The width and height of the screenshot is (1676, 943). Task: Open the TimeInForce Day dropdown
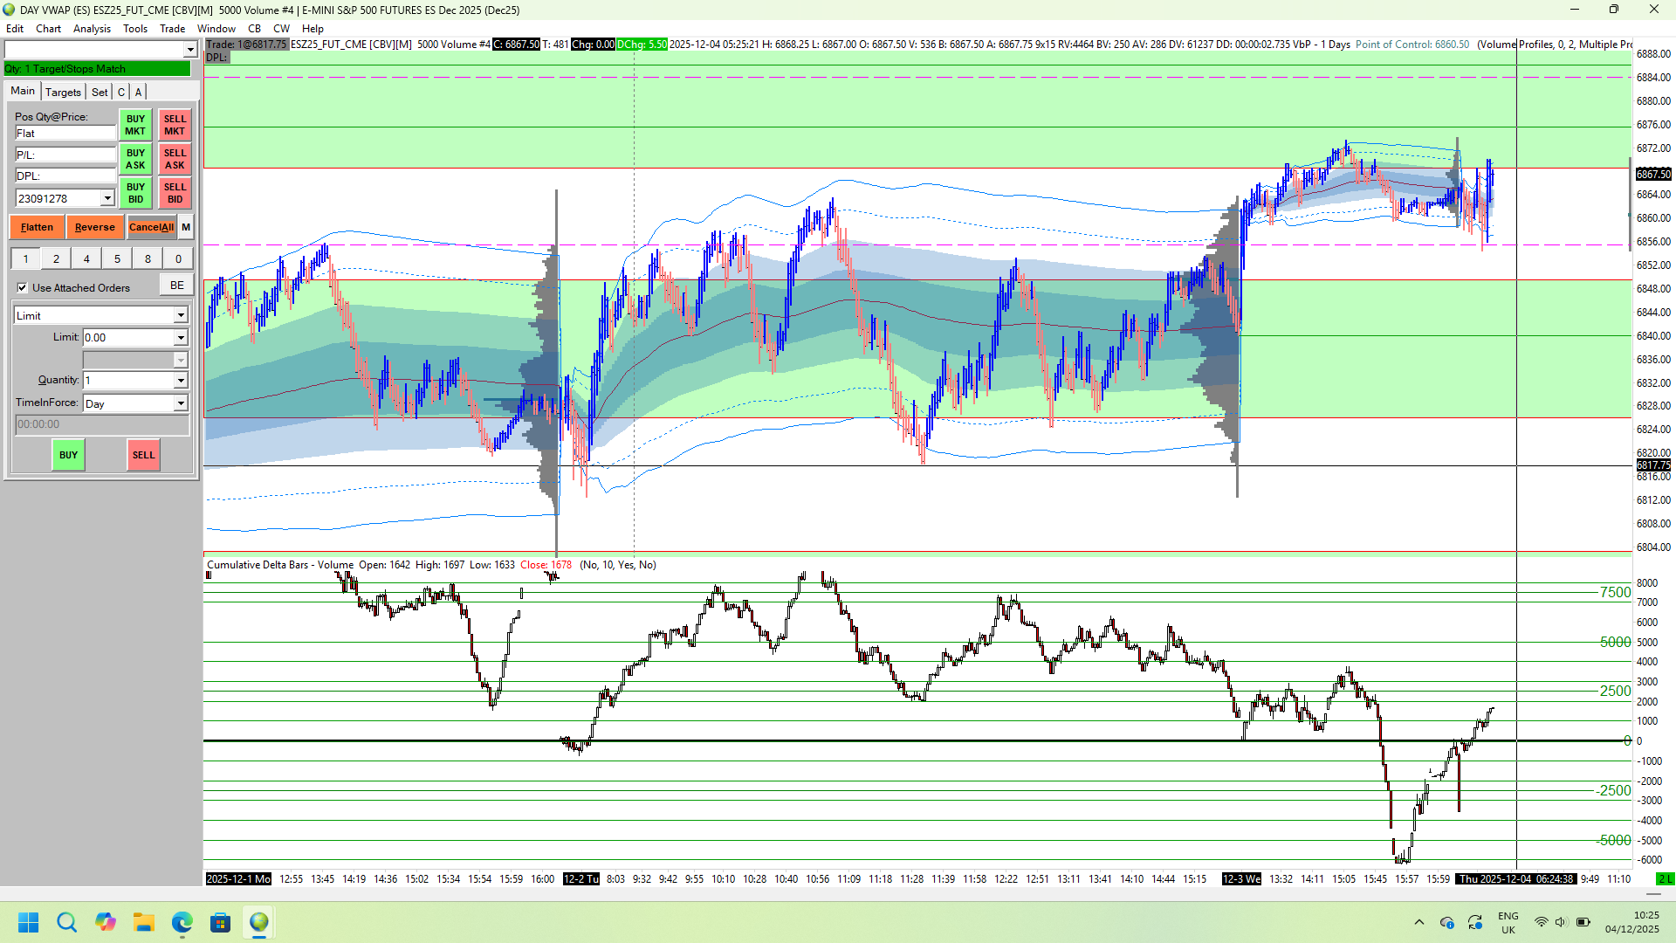181,403
